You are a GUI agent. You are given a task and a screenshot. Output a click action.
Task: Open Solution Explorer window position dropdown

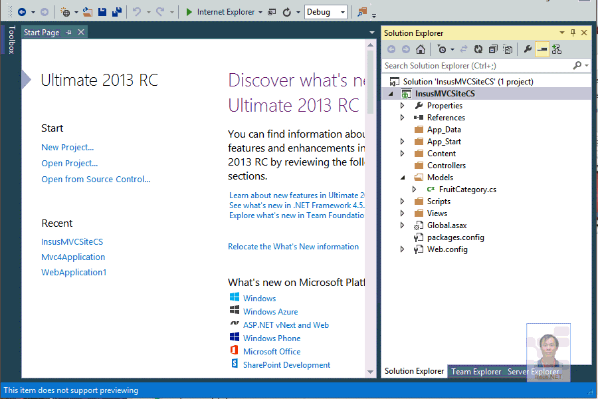point(561,33)
